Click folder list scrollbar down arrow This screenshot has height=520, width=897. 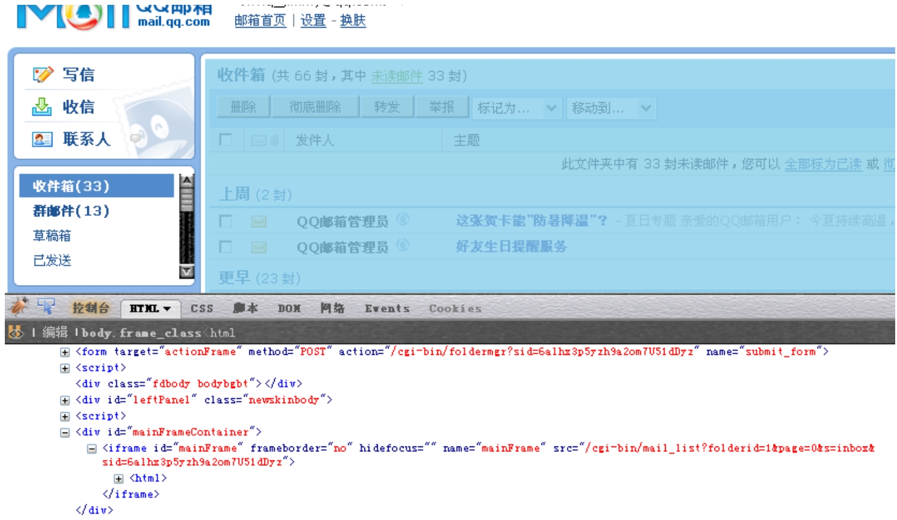click(187, 272)
